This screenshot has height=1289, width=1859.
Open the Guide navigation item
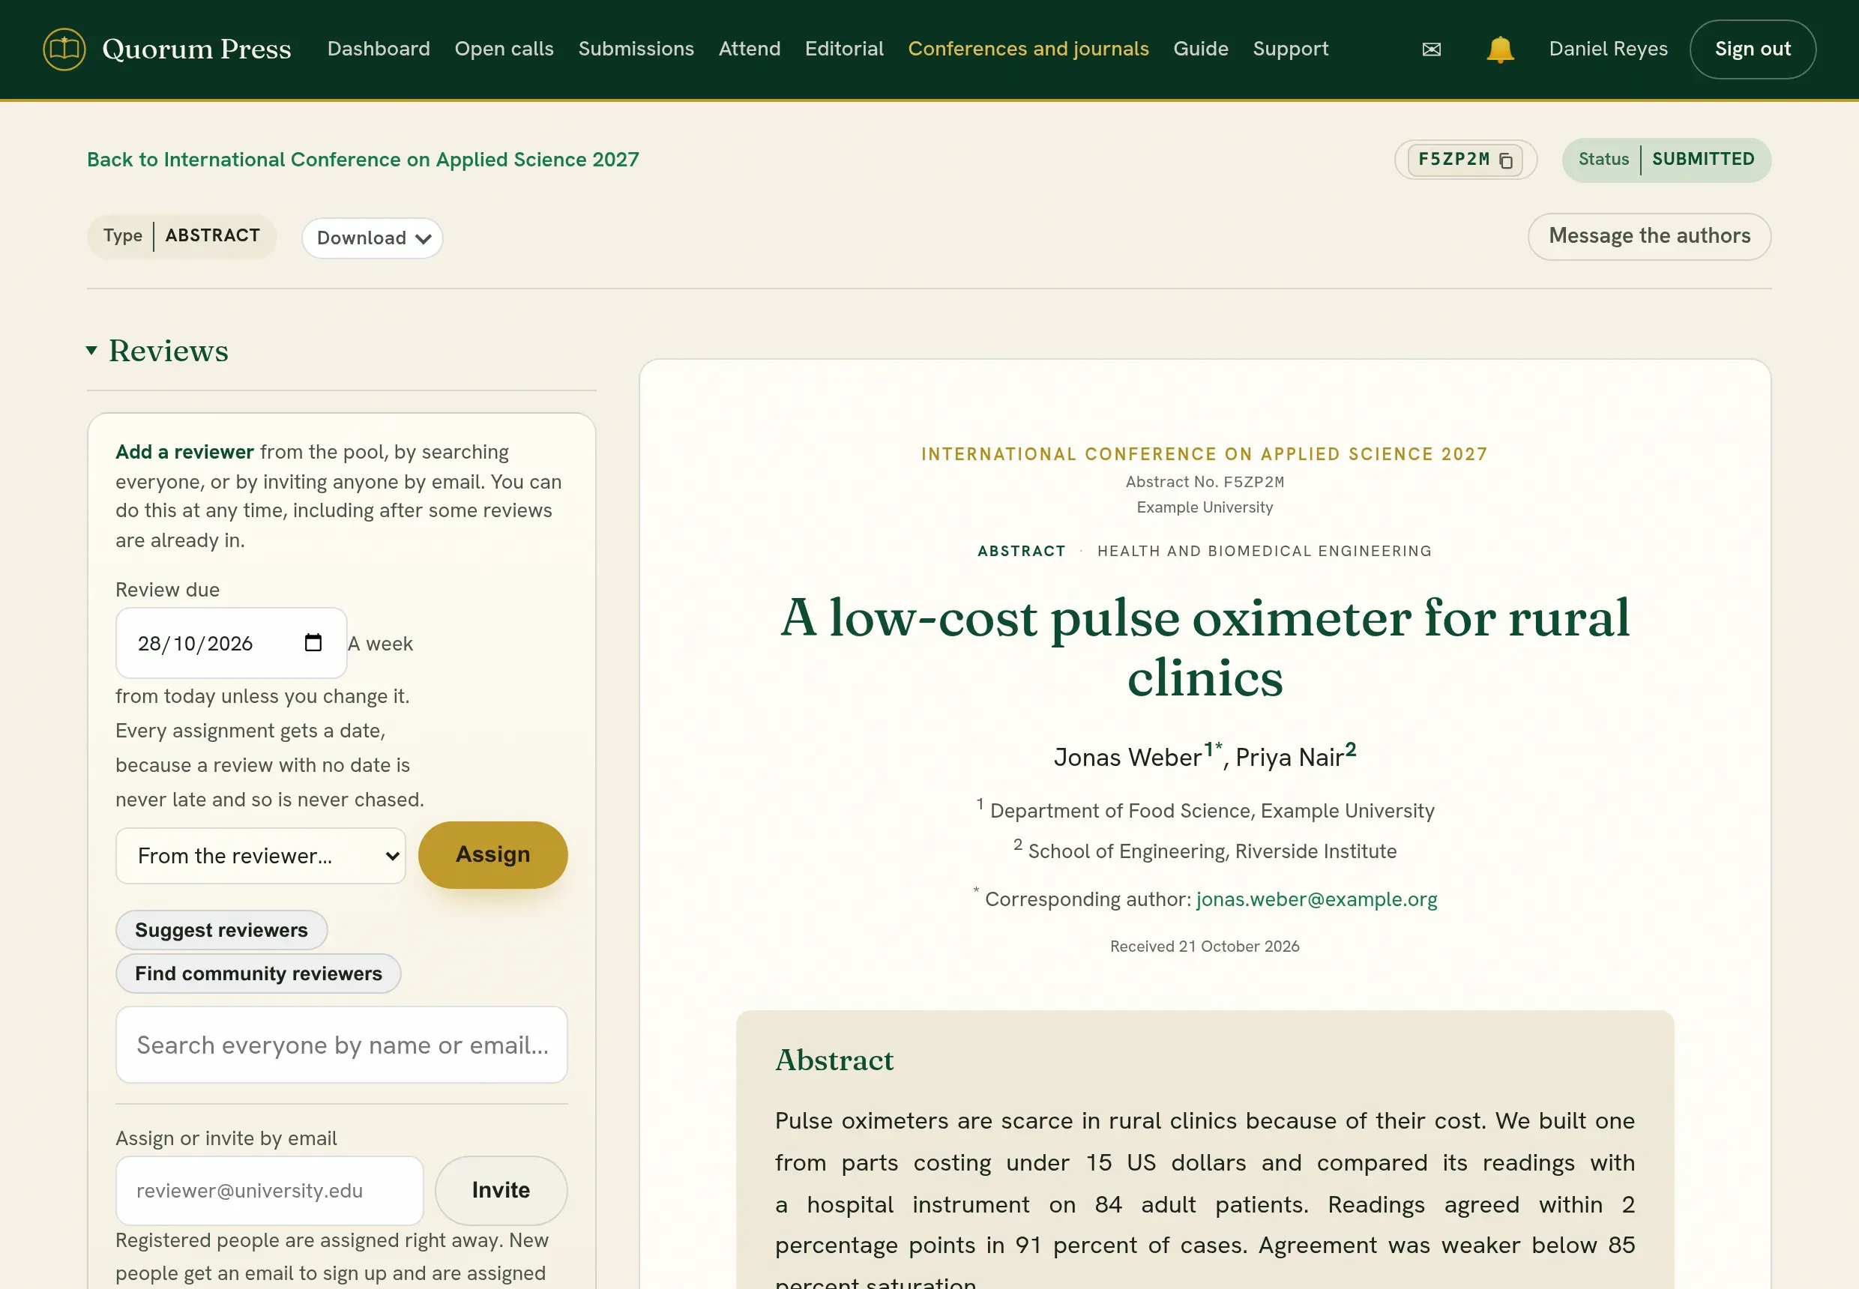tap(1201, 49)
